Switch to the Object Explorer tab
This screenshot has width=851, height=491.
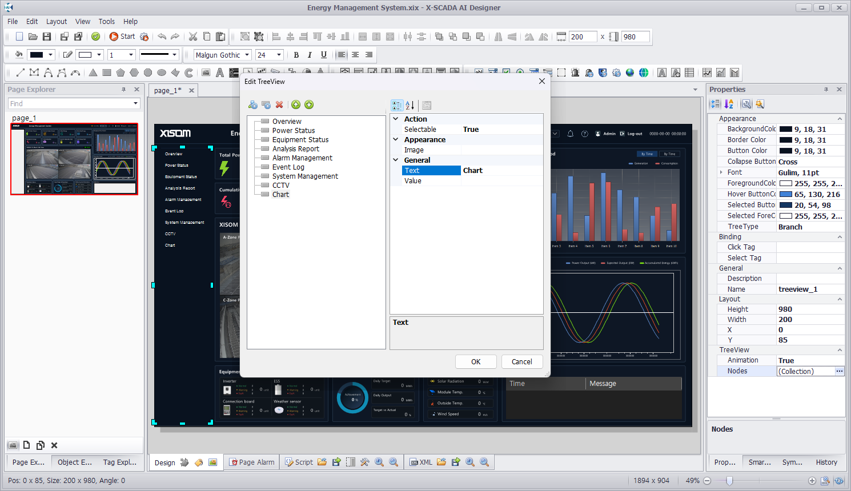pyautogui.click(x=75, y=462)
